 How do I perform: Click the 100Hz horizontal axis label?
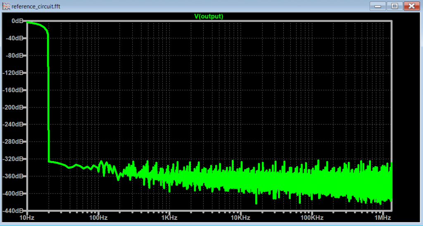point(98,217)
